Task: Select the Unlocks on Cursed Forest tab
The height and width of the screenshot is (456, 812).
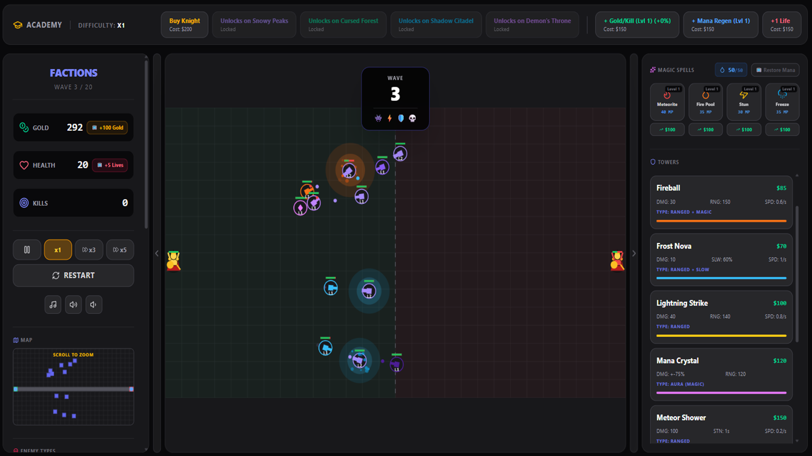Action: point(343,24)
